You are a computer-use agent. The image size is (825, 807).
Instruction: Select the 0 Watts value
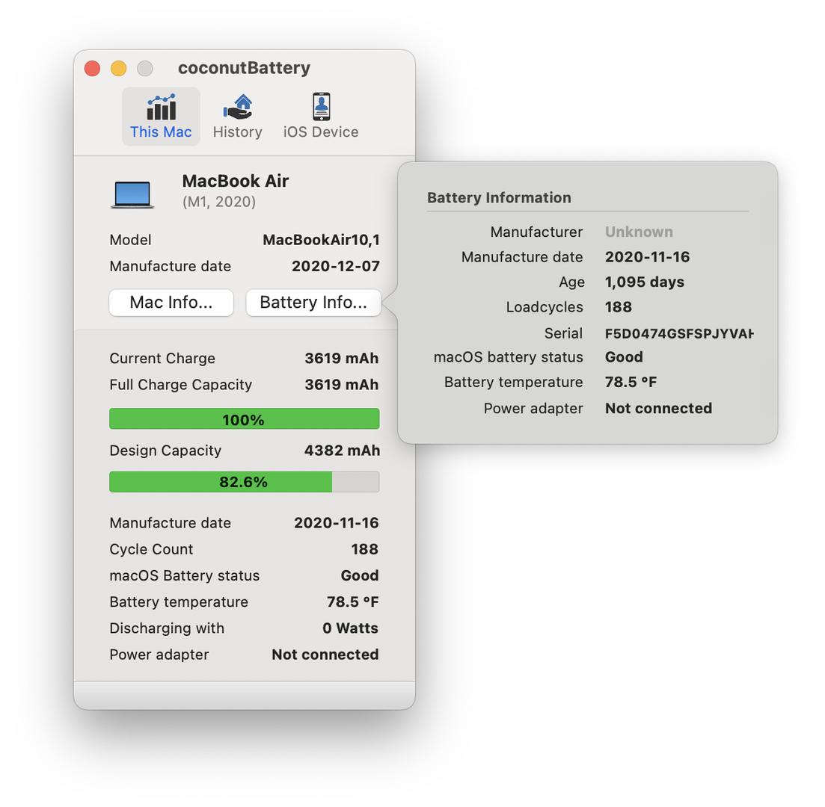coord(350,628)
